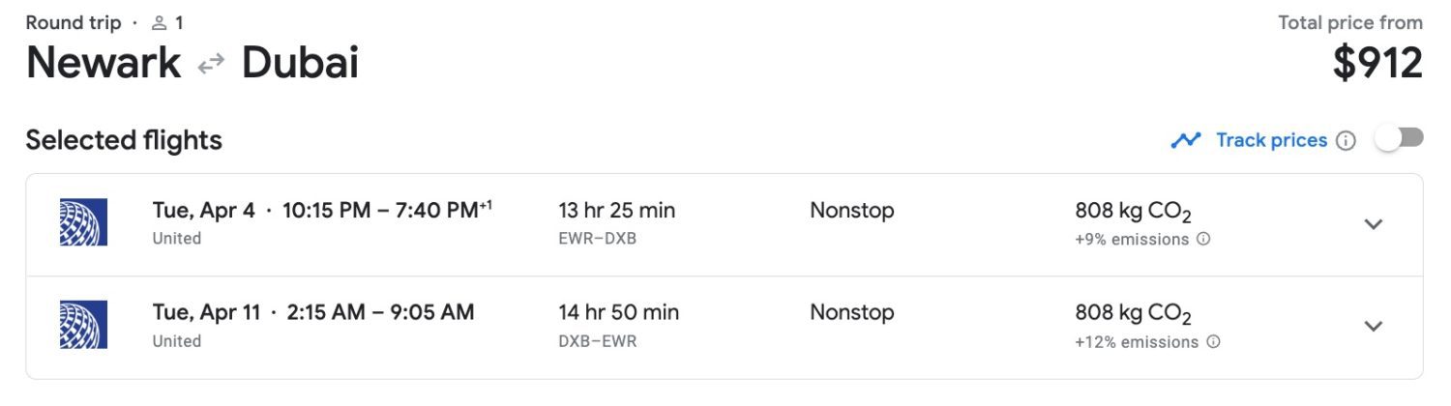Click the +12% emissions info icon
This screenshot has width=1451, height=406.
tap(1213, 341)
